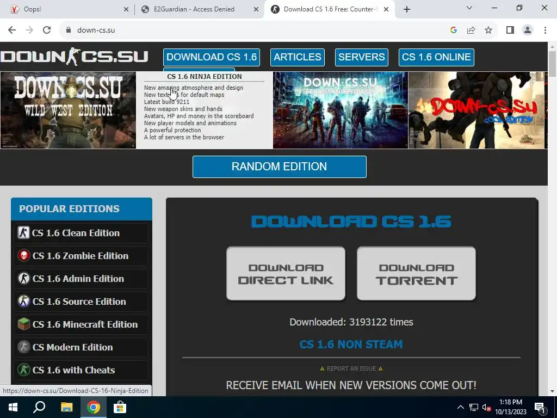The width and height of the screenshot is (557, 418).
Task: Open the SERVERS nav item
Action: point(361,57)
